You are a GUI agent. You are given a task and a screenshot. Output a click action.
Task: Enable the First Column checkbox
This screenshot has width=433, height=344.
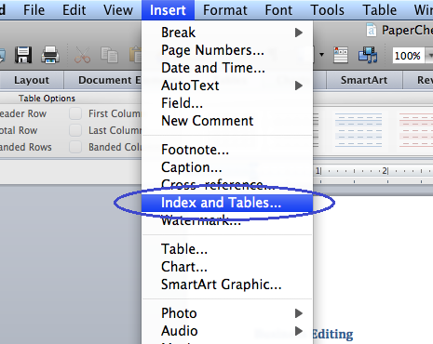pyautogui.click(x=75, y=113)
